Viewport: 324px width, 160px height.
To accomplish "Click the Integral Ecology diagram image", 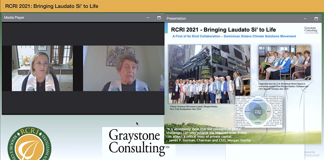I will pos(259,112).
